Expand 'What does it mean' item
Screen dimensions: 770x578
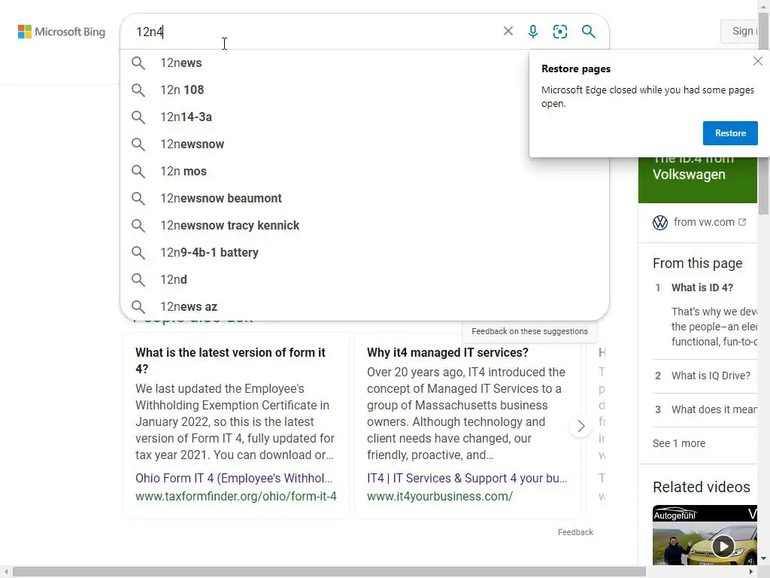pyautogui.click(x=714, y=409)
